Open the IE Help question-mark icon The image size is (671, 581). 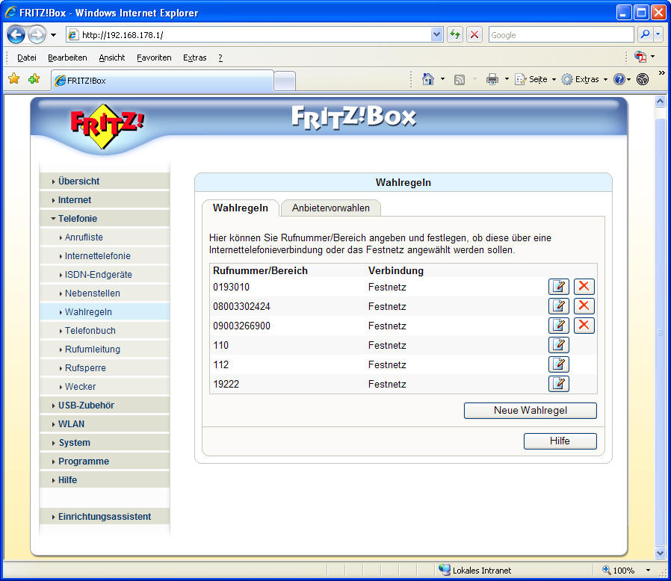pyautogui.click(x=619, y=79)
